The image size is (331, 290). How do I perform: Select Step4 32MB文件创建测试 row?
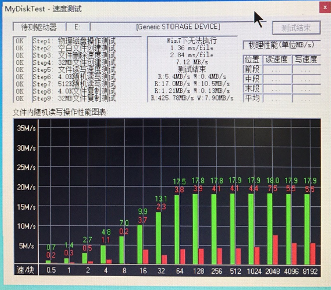(x=74, y=62)
